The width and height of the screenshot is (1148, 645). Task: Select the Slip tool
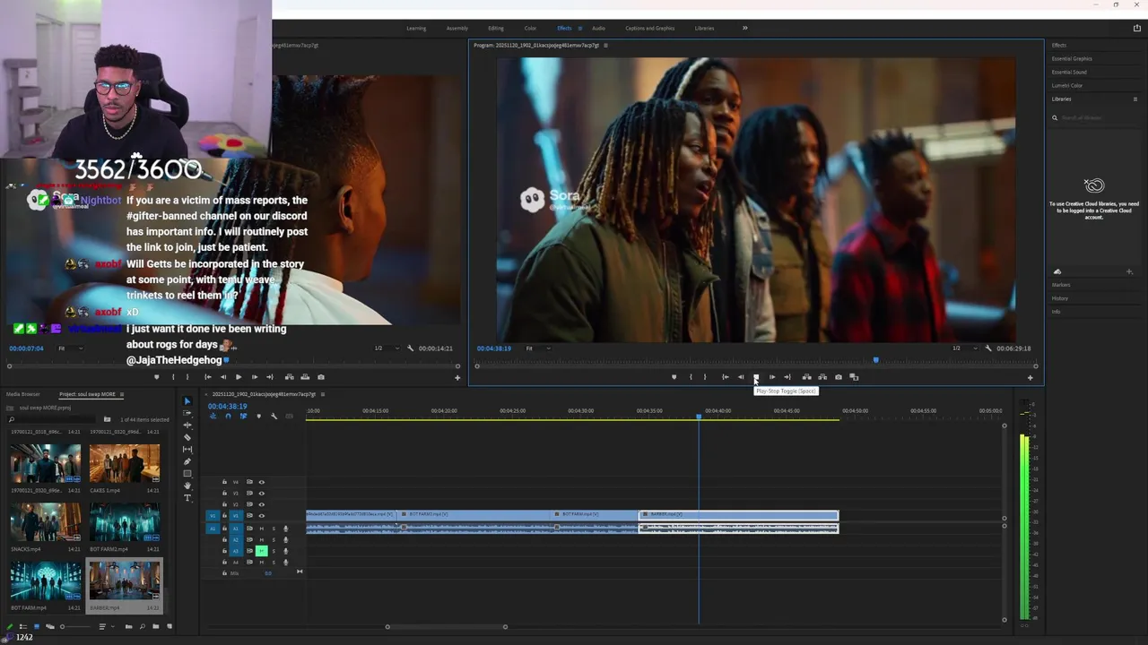pyautogui.click(x=187, y=450)
